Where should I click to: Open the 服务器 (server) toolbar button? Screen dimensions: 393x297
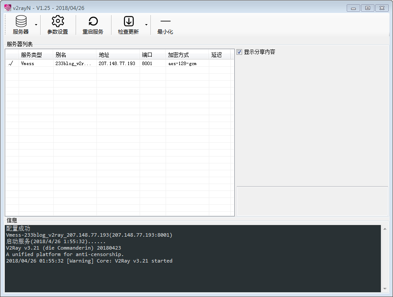[21, 25]
